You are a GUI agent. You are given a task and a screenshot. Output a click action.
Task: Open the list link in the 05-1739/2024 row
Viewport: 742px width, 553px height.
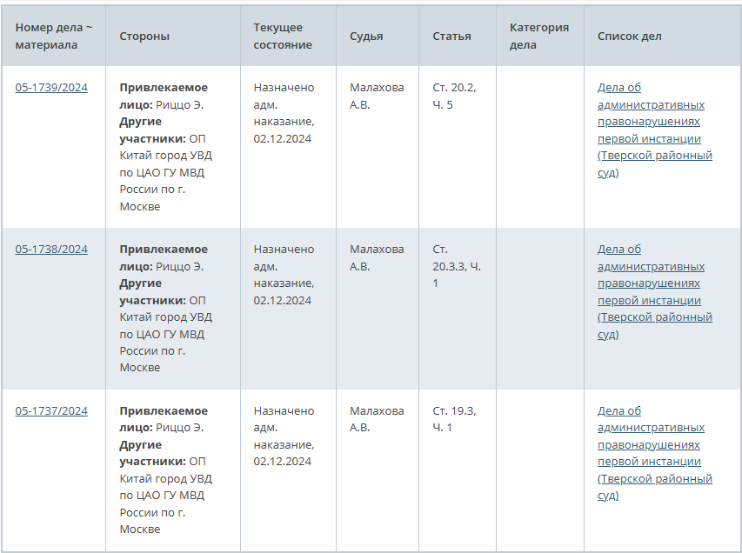(x=654, y=130)
